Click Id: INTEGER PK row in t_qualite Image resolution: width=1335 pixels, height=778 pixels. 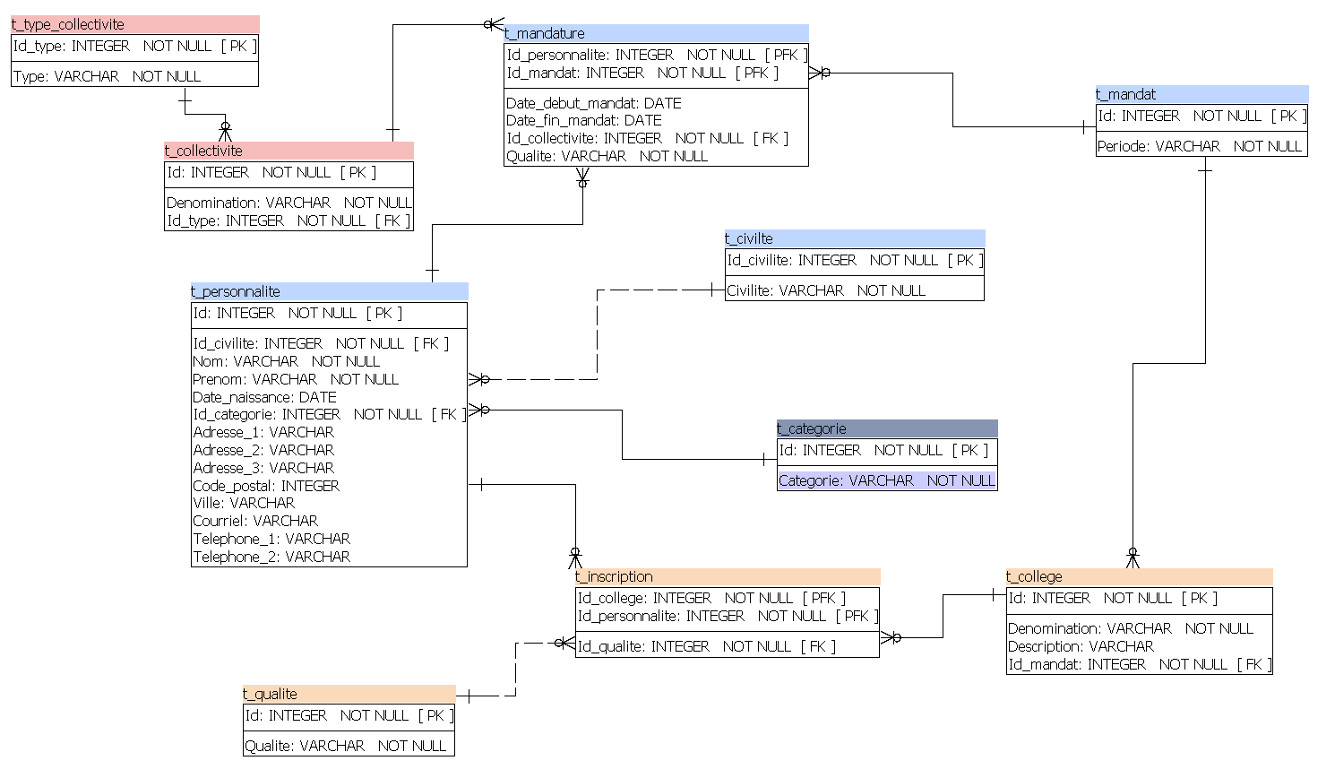pos(349,715)
